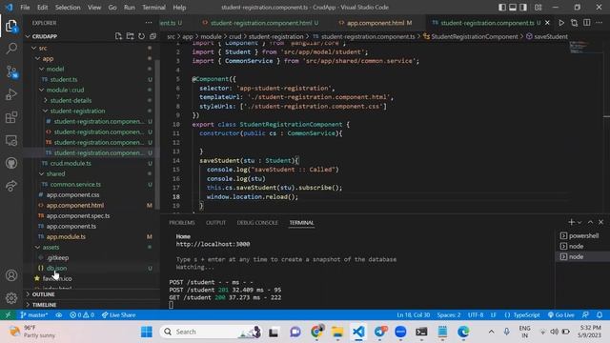Click Live Share in status bar
This screenshot has height=343, width=610.
118,315
